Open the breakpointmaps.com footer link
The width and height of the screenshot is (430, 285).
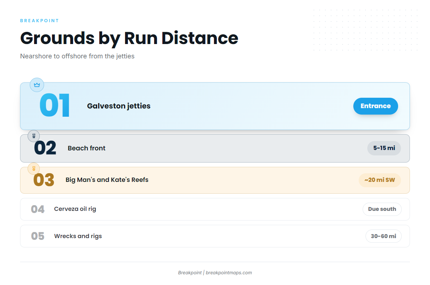coord(229,273)
